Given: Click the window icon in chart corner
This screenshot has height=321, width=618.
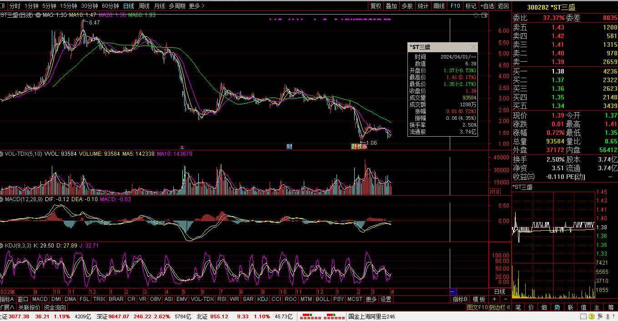Looking at the screenshot, I should pyautogui.click(x=484, y=15).
